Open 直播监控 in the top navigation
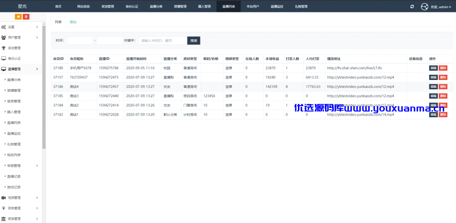456x223 pixels. coord(277,6)
